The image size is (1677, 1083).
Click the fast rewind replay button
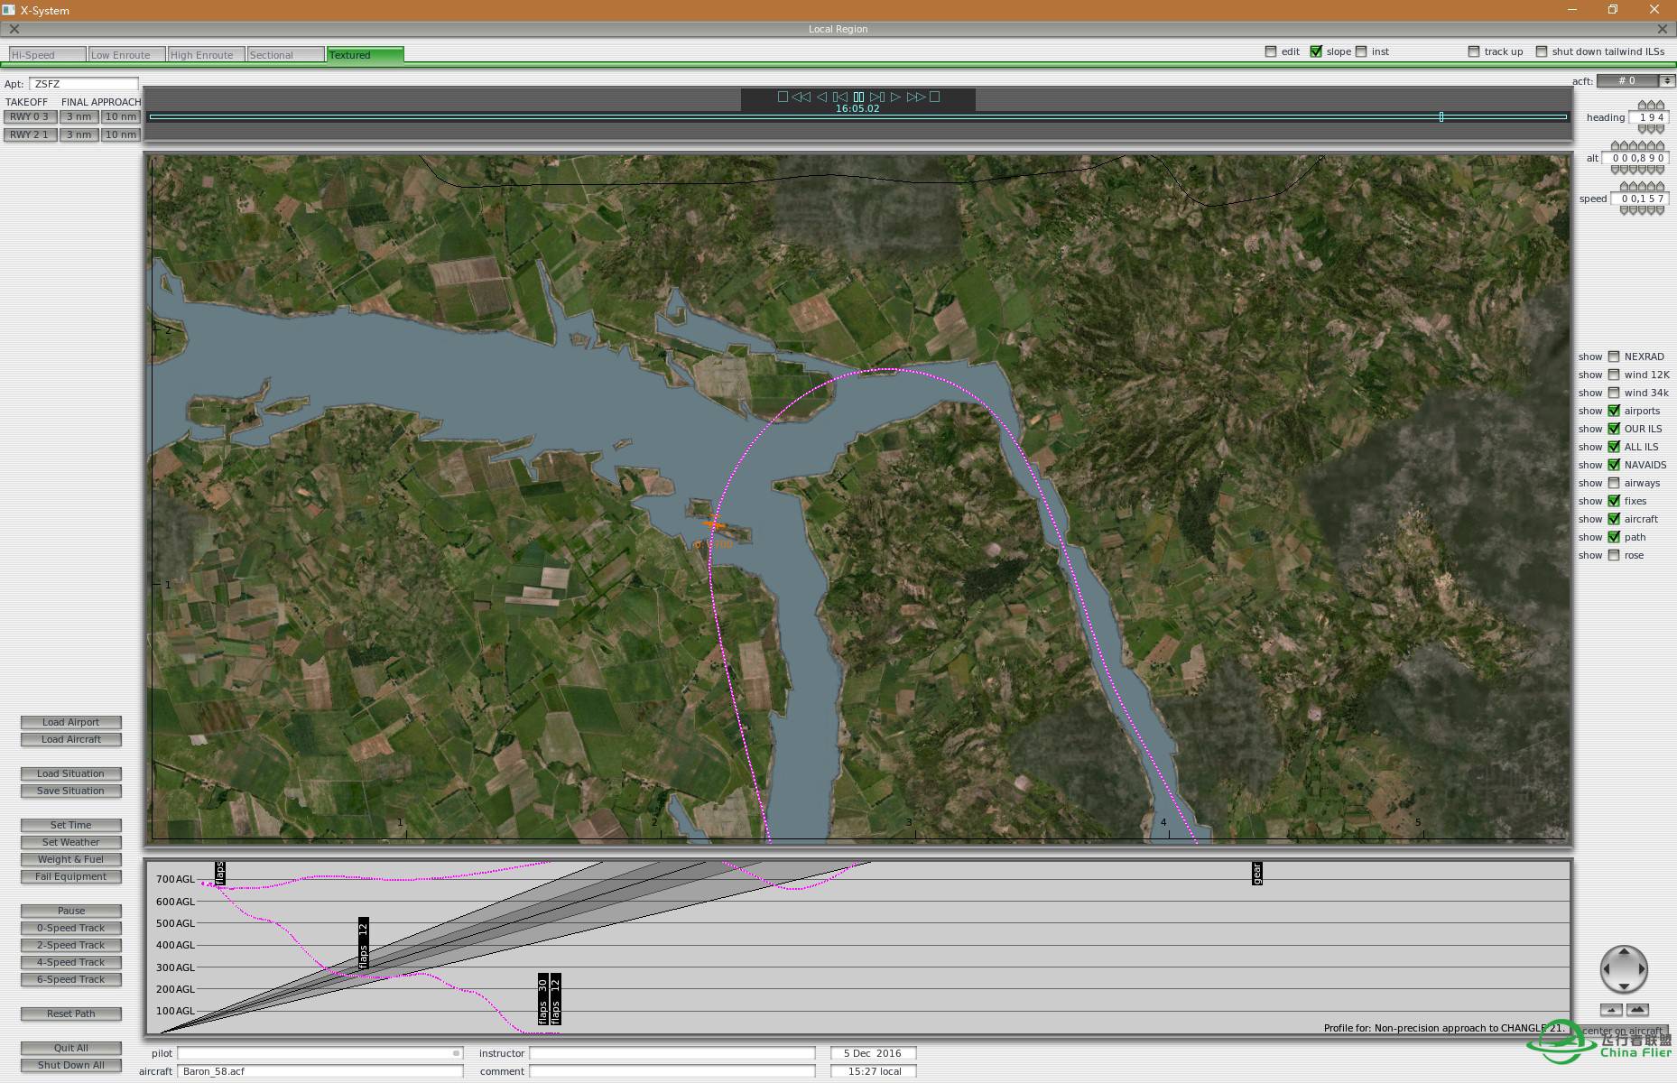coord(801,97)
